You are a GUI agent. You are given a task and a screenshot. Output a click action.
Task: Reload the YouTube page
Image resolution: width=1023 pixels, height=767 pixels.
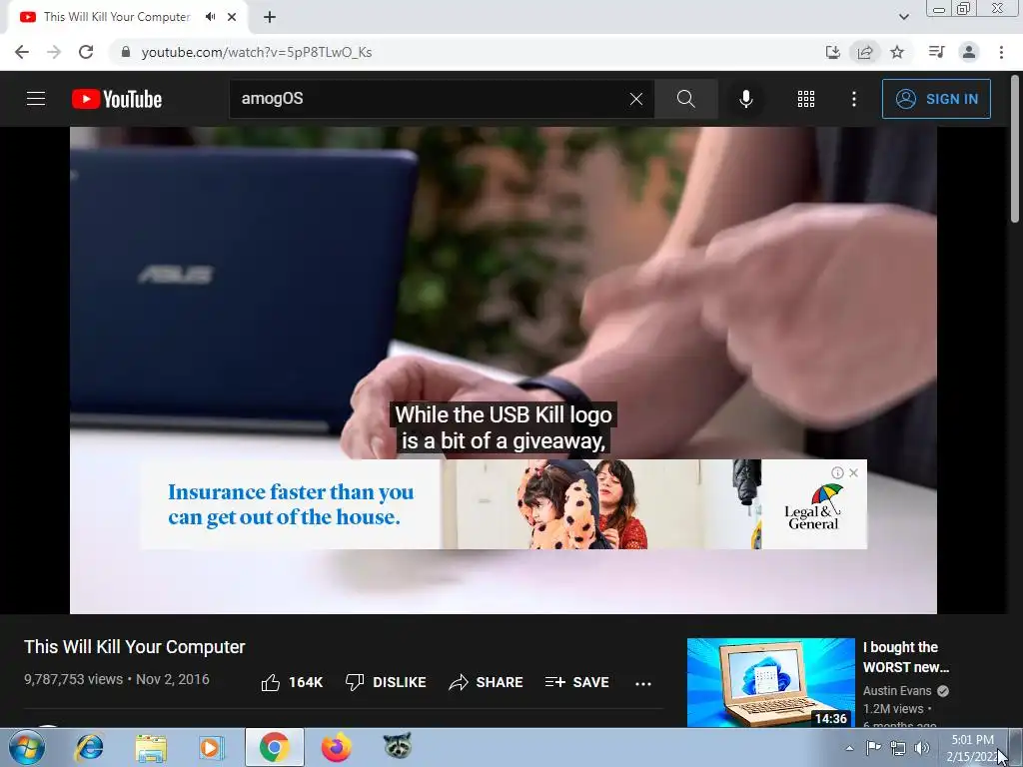click(86, 52)
